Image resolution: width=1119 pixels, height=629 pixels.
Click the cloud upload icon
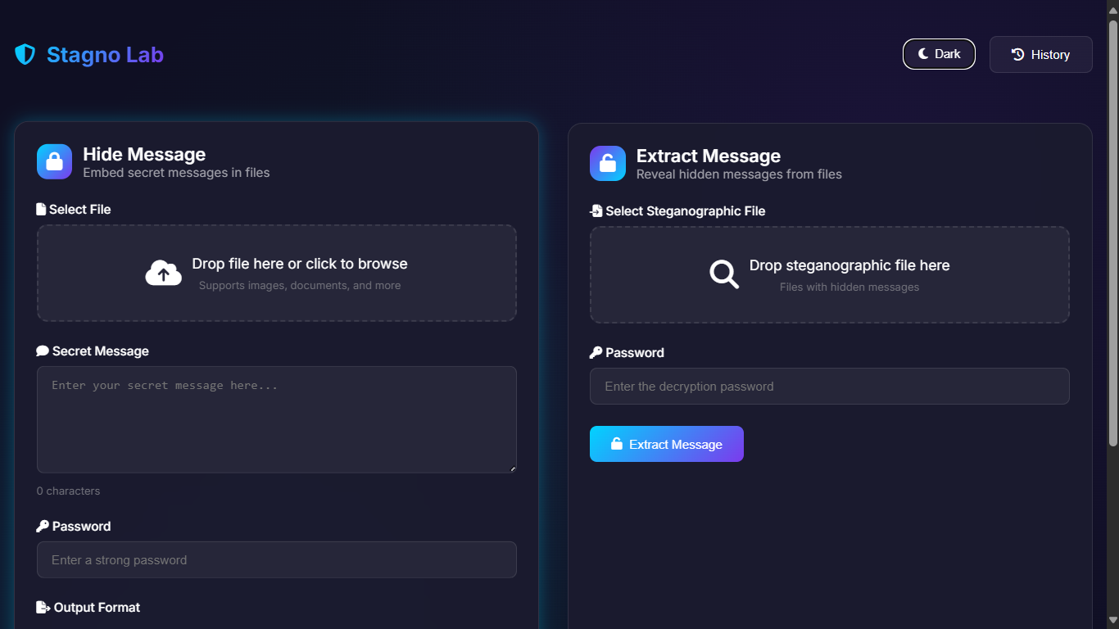163,274
